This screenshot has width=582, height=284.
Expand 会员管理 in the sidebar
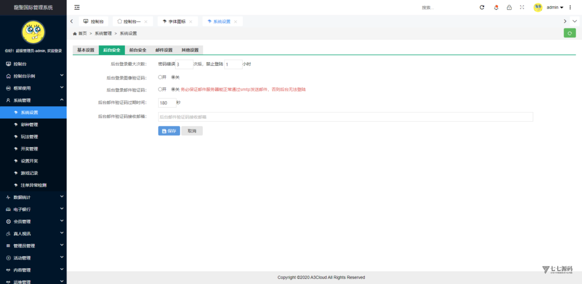tap(34, 222)
